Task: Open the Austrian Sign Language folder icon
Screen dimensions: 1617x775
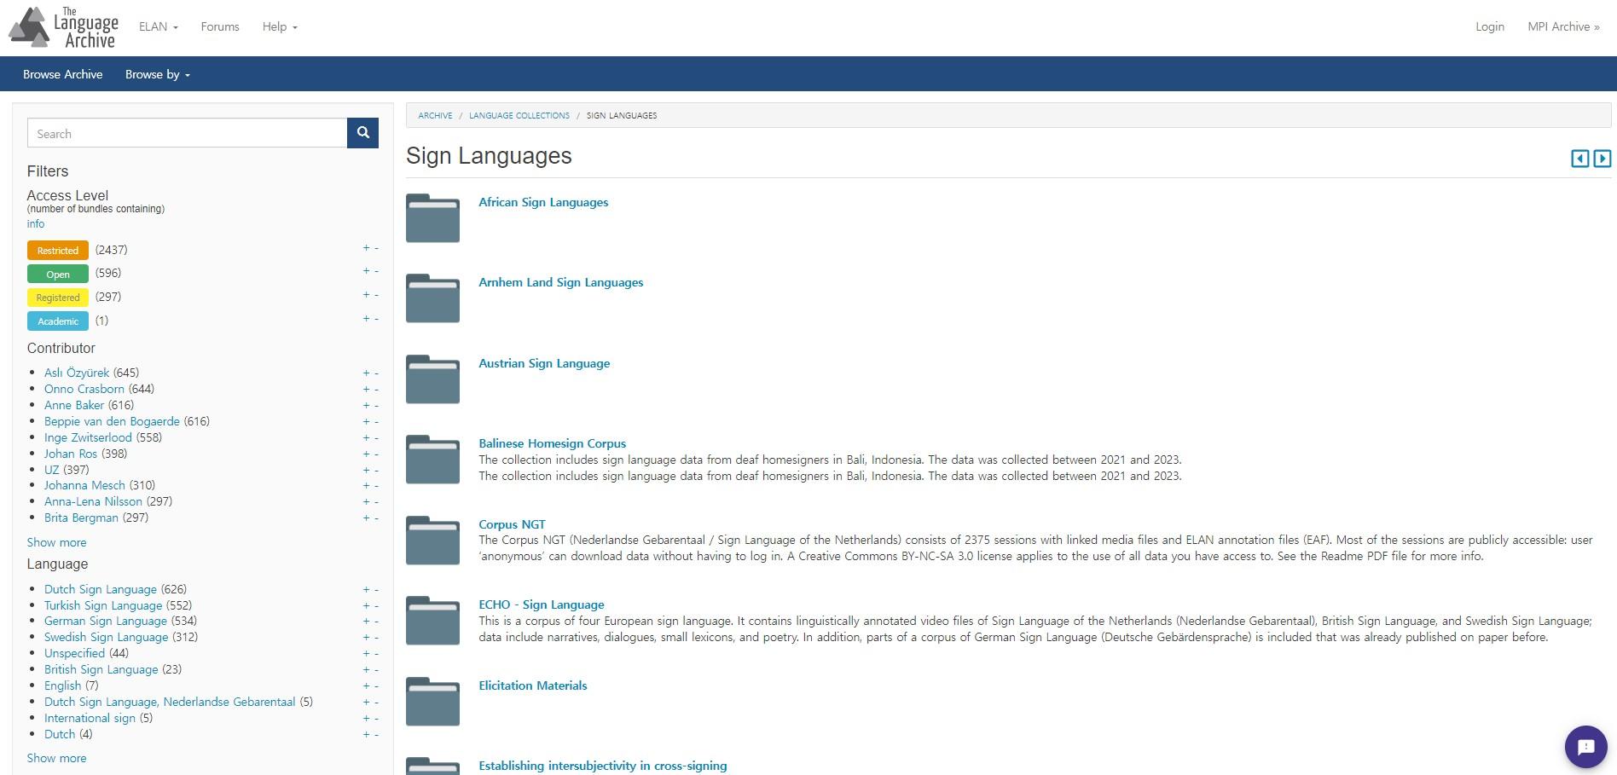Action: point(432,379)
